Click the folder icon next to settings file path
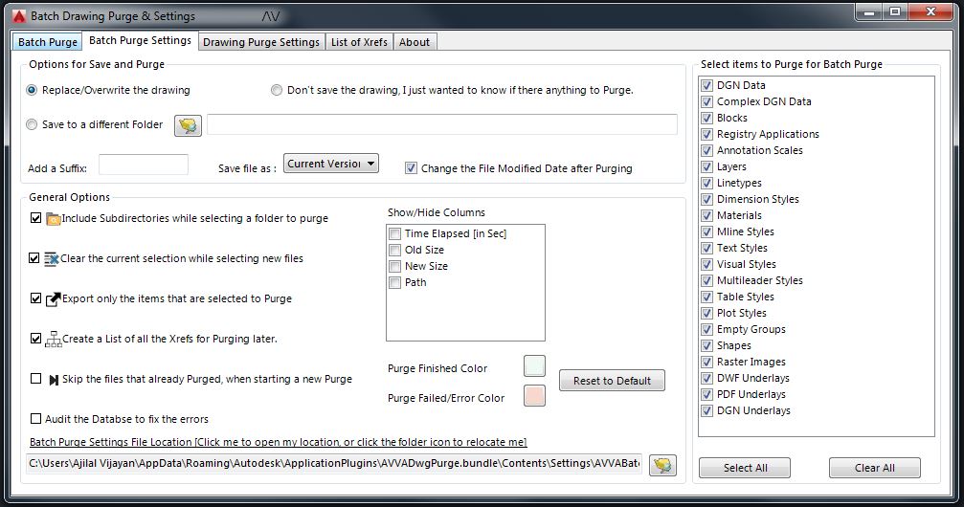The image size is (964, 507). pyautogui.click(x=661, y=465)
